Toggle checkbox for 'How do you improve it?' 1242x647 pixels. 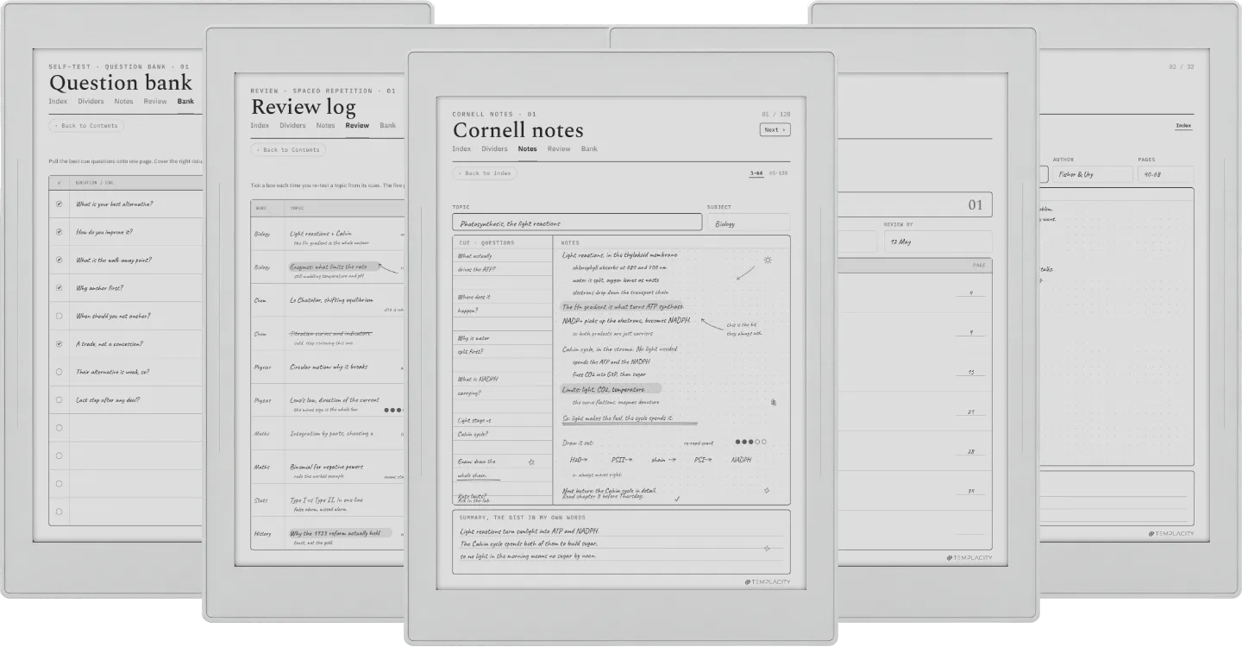[59, 232]
